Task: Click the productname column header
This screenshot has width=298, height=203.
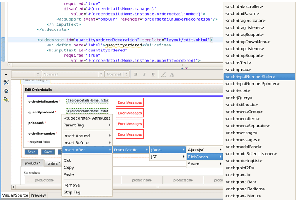Action: click(142, 180)
